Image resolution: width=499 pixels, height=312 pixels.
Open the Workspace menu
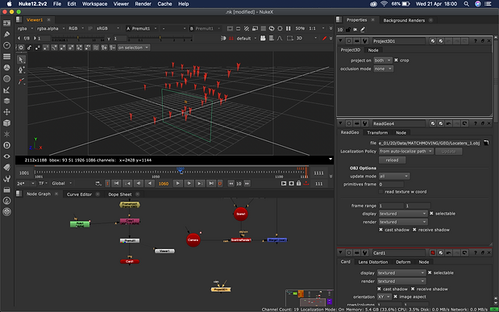(94, 4)
